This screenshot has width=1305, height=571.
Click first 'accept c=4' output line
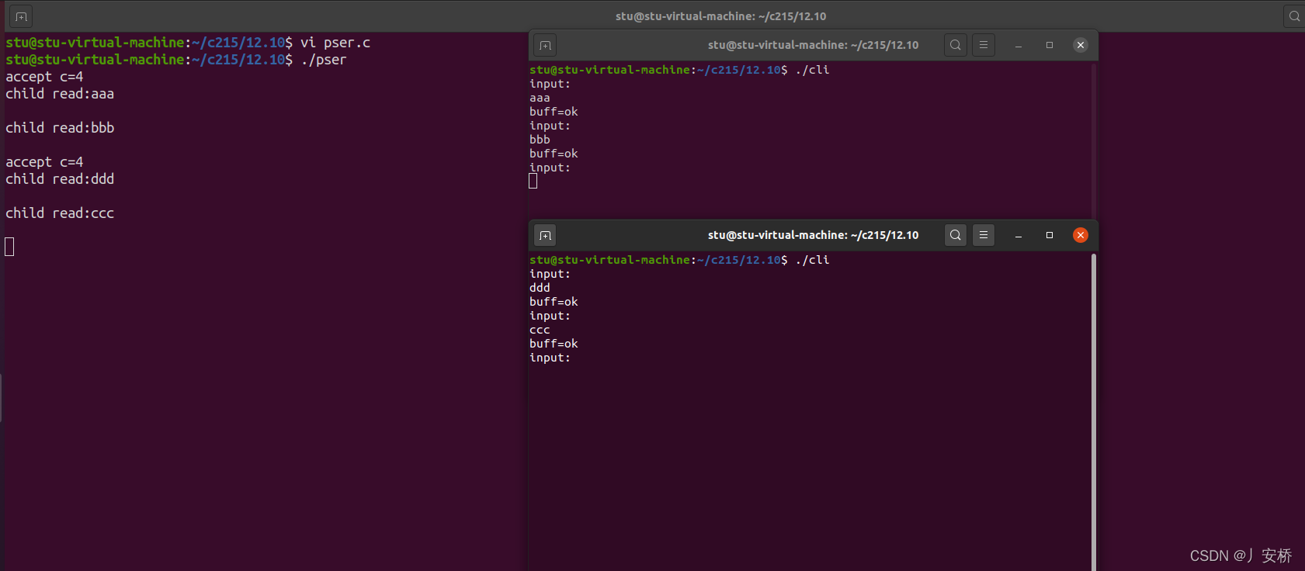(44, 77)
